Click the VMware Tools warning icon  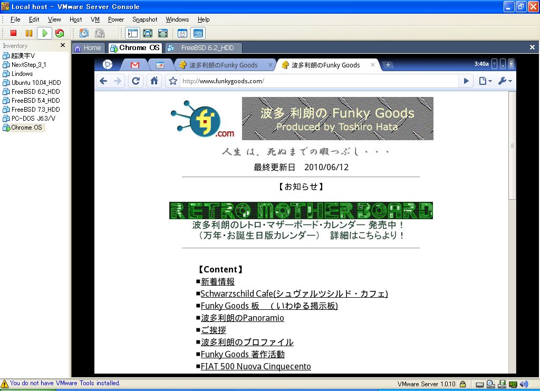(4, 384)
